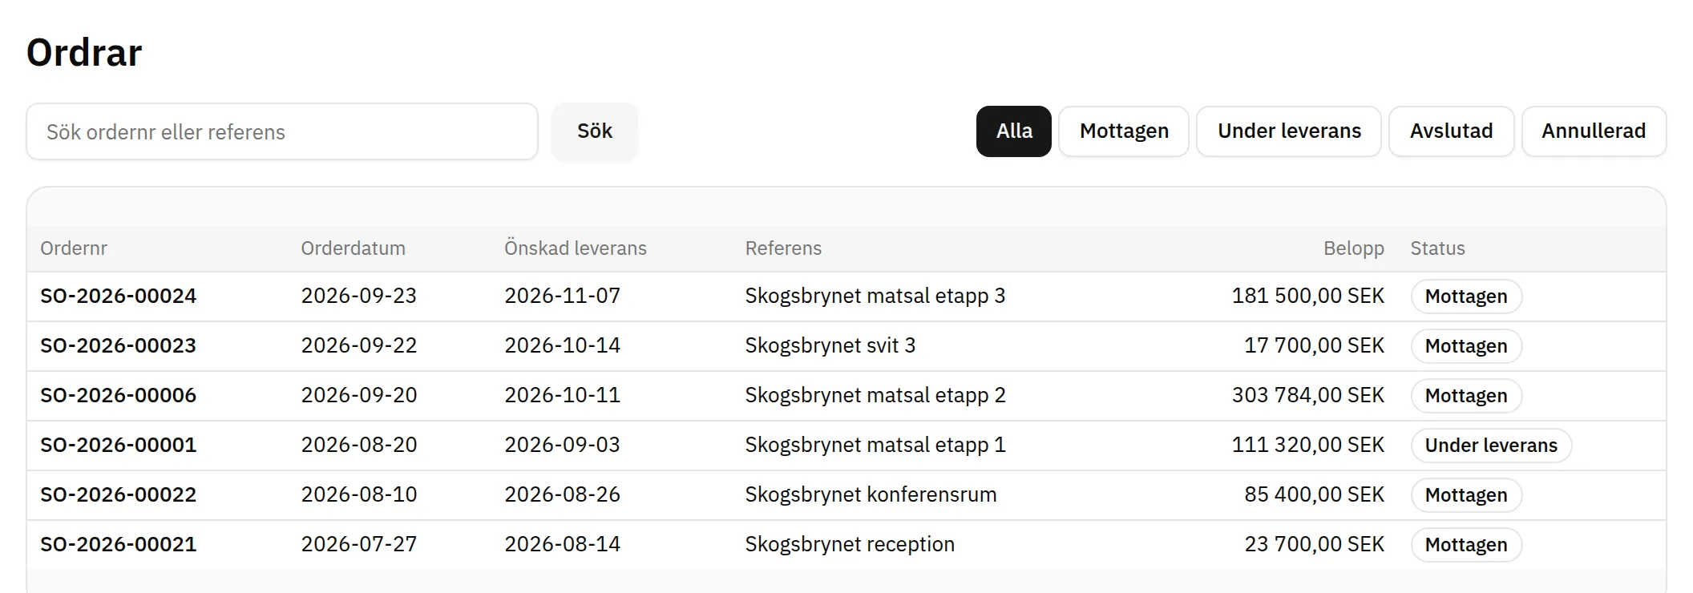Click the Referens column header

[x=783, y=248]
